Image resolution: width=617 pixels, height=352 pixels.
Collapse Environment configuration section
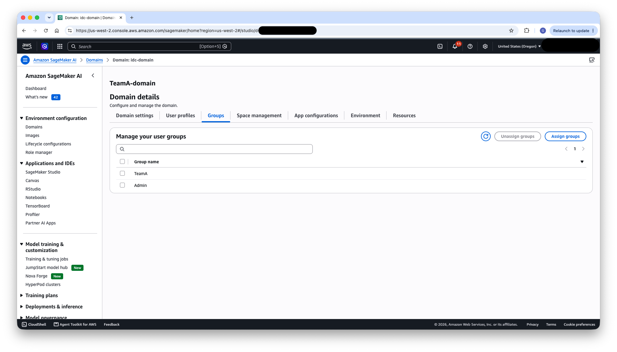point(22,118)
